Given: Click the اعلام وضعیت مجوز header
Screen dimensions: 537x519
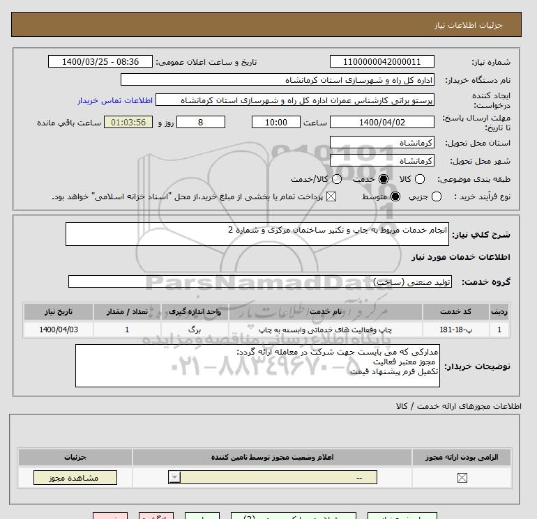Looking at the screenshot, I should [x=272, y=458].
